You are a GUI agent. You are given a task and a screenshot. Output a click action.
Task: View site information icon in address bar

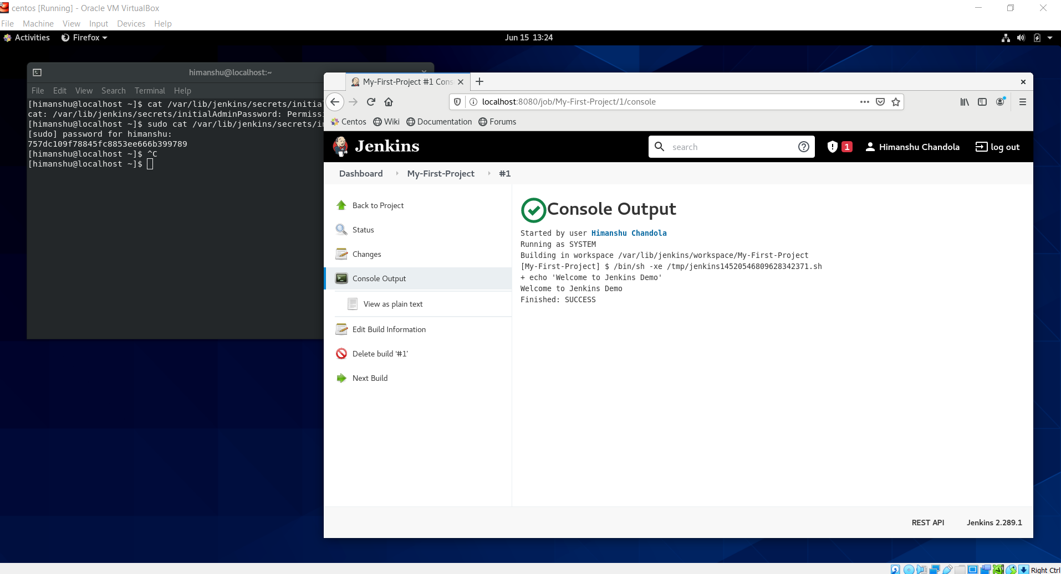coord(473,102)
